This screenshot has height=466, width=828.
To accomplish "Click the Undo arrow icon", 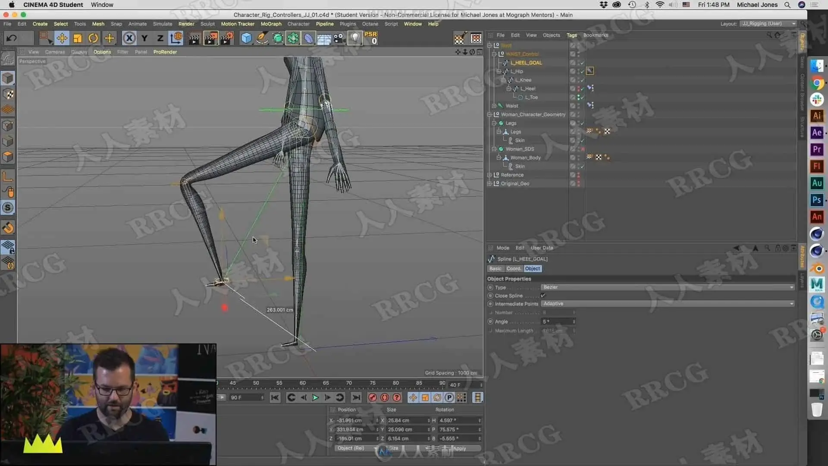I will pyautogui.click(x=12, y=38).
